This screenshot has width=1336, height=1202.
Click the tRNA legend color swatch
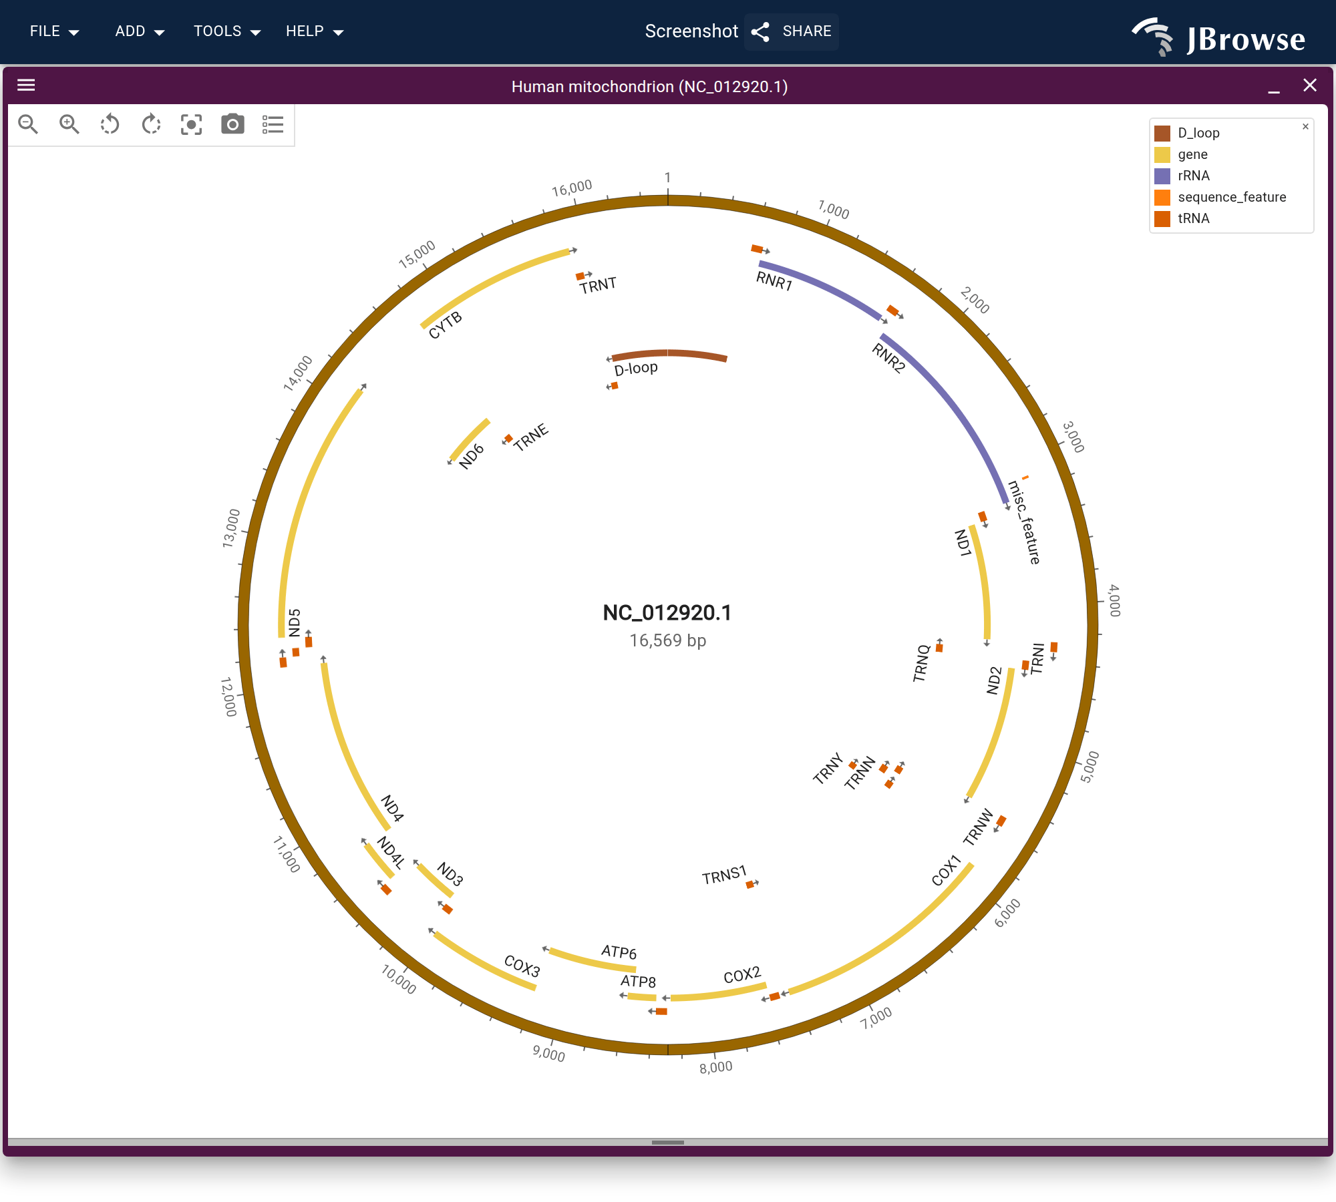[x=1162, y=219]
